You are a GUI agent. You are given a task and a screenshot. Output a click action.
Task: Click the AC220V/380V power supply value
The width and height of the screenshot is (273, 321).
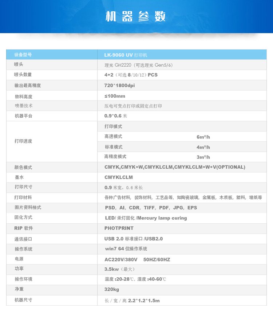[137, 260]
